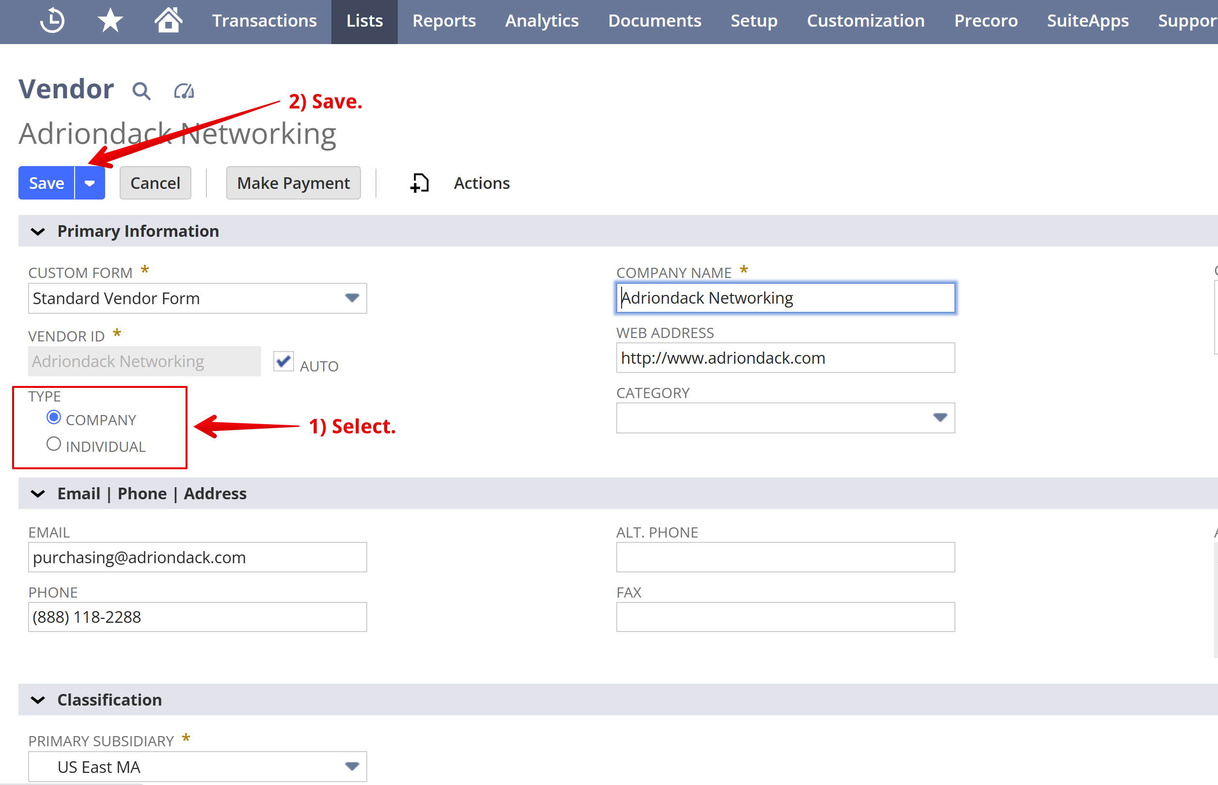
Task: Click the Make Payment button
Action: coord(293,183)
